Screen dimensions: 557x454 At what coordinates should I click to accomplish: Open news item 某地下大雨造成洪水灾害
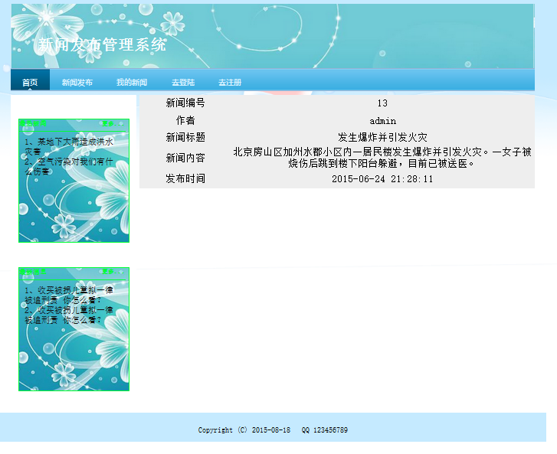click(x=69, y=146)
